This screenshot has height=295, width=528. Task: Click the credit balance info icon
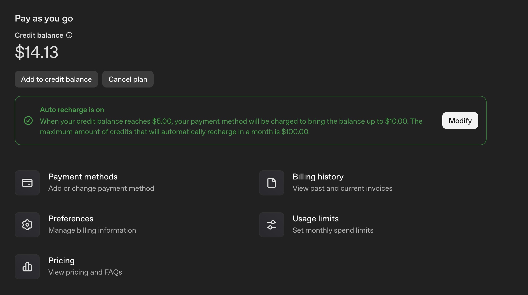pyautogui.click(x=69, y=35)
